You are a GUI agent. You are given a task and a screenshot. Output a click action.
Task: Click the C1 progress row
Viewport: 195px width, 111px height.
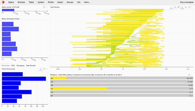click(122, 92)
